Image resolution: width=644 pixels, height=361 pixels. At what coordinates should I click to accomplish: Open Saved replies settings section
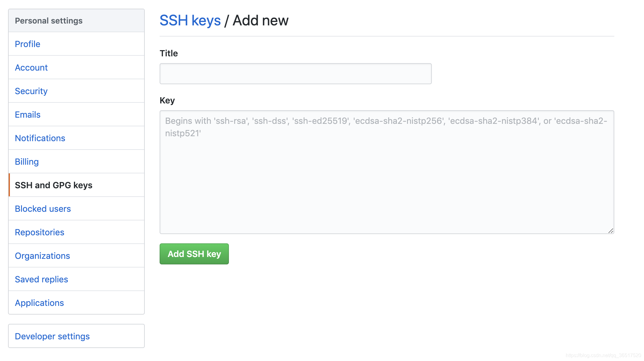[41, 279]
